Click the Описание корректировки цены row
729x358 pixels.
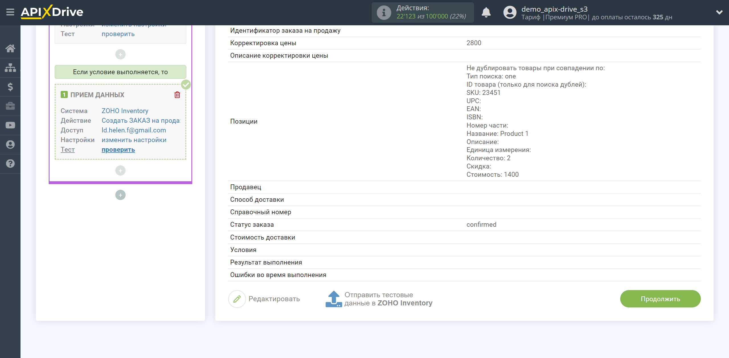(x=464, y=55)
